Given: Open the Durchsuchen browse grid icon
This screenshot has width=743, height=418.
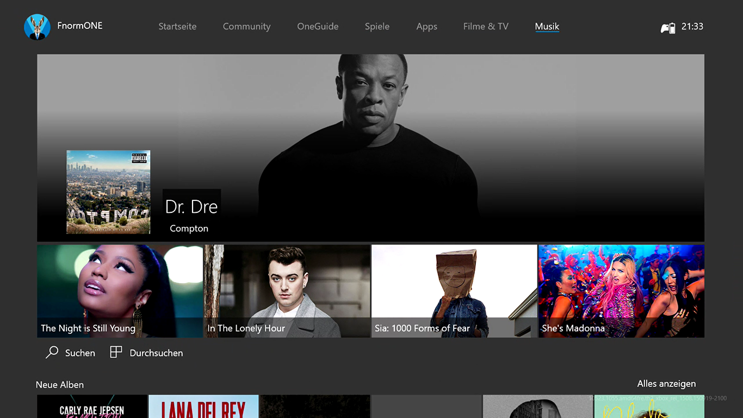Looking at the screenshot, I should (x=116, y=353).
